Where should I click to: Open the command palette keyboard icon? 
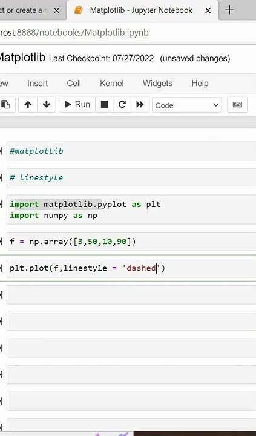[x=237, y=105]
